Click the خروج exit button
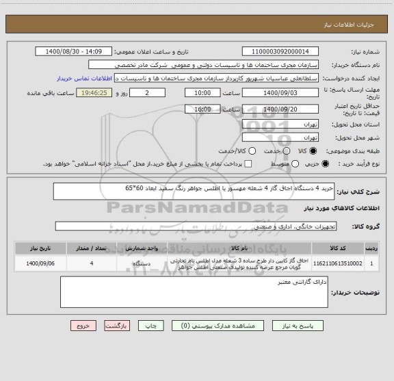394x381 pixels. [83, 326]
